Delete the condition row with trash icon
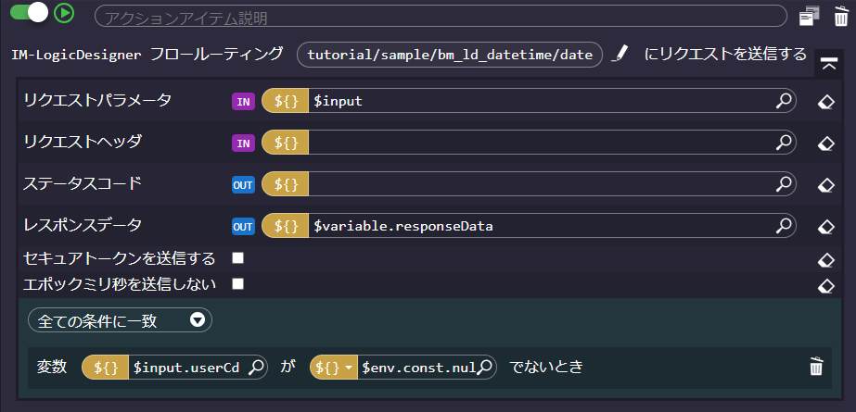The height and width of the screenshot is (412, 856). click(x=816, y=367)
